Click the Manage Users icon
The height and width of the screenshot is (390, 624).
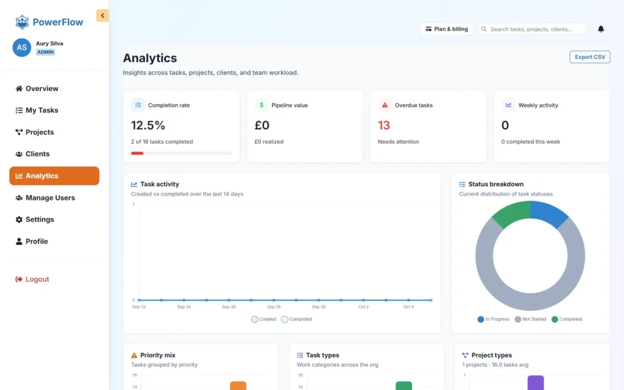pos(19,197)
